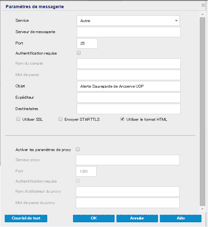This screenshot has width=208, height=227.
Task: Check the Envoyer STARTTLS option
Action: pyautogui.click(x=60, y=119)
